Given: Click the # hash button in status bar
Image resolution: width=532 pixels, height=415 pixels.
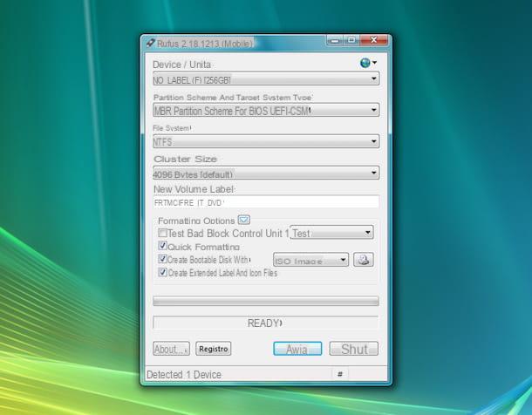Looking at the screenshot, I should click(340, 374).
